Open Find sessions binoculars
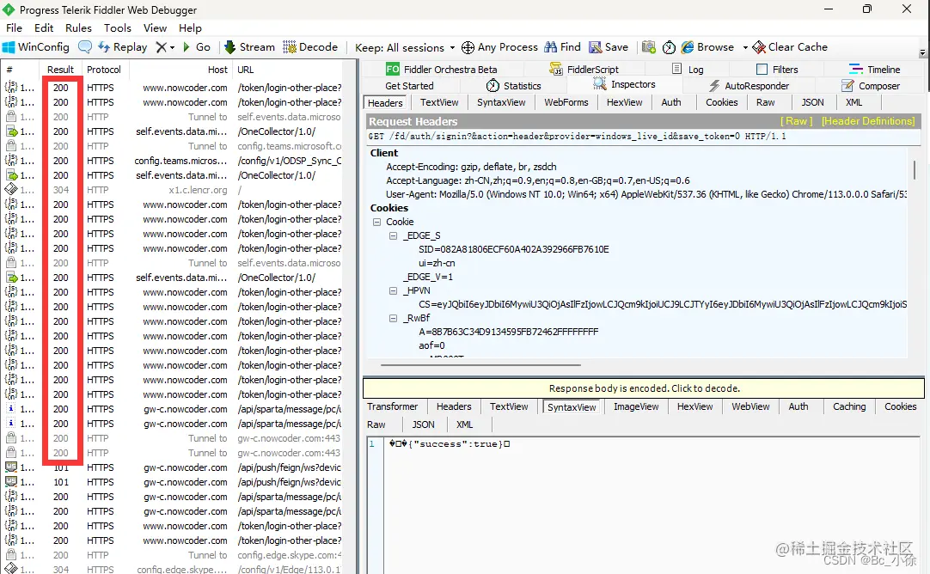This screenshot has width=930, height=574. click(x=562, y=47)
